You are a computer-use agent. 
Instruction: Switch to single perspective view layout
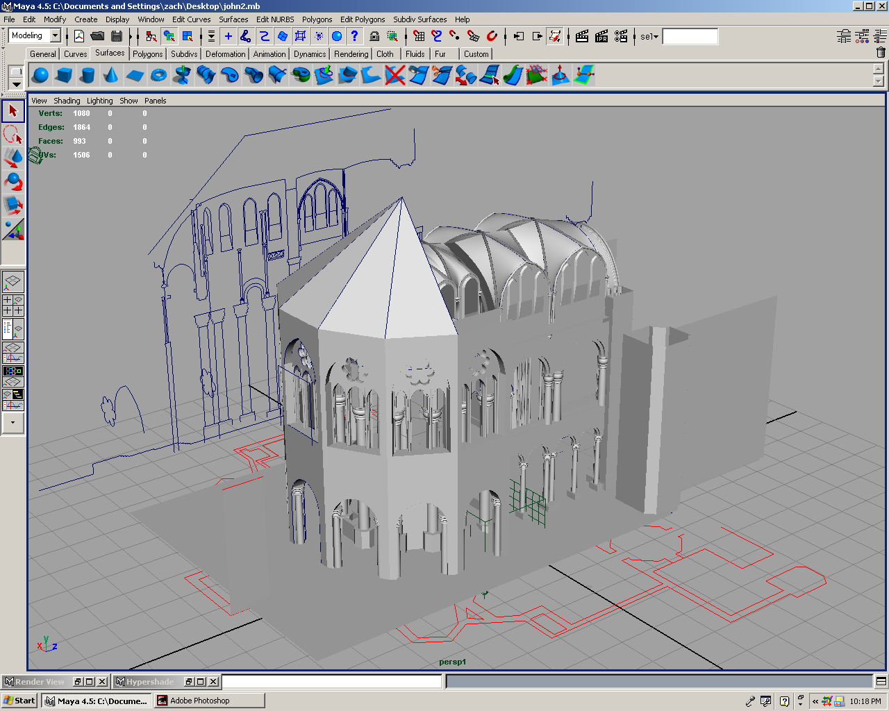coord(13,282)
